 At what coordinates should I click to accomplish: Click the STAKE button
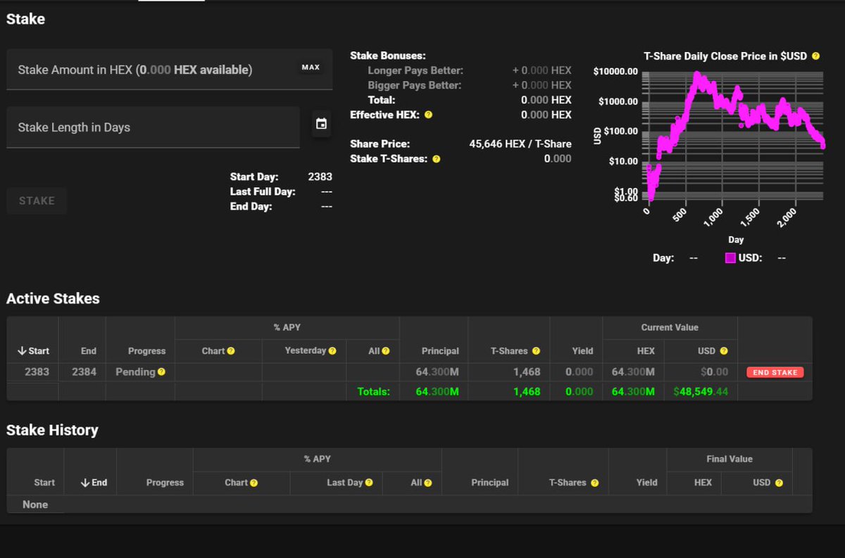[37, 201]
